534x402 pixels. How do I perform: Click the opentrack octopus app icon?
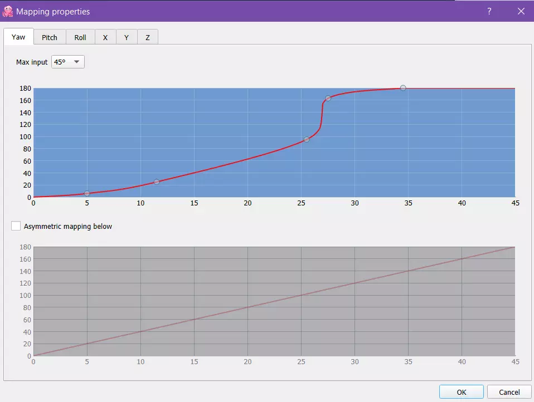point(7,11)
